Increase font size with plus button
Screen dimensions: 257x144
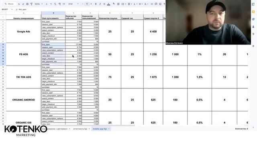click(91, 4)
